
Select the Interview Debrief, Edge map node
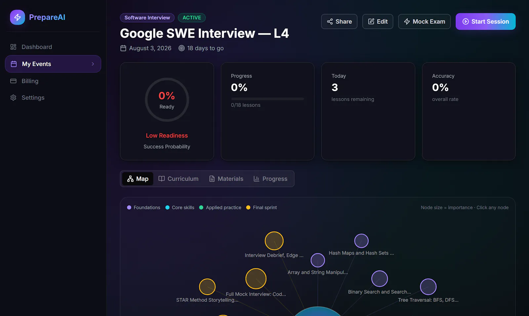point(274,241)
